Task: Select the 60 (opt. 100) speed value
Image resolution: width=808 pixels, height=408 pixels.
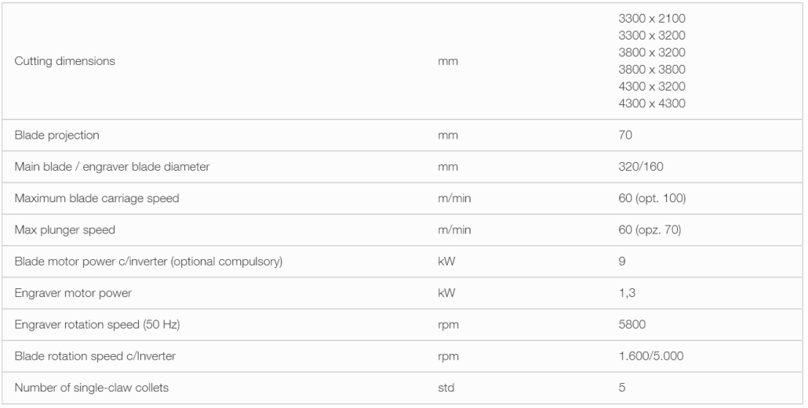Action: pos(652,198)
